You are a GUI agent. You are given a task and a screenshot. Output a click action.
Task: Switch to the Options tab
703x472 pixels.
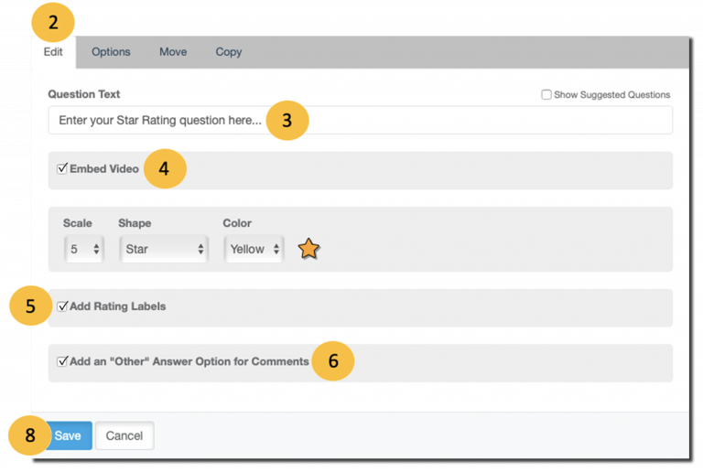click(111, 52)
